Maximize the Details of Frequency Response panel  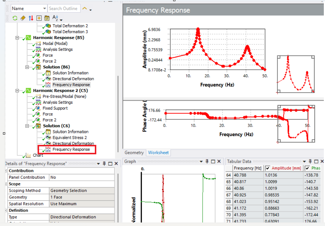(110, 164)
